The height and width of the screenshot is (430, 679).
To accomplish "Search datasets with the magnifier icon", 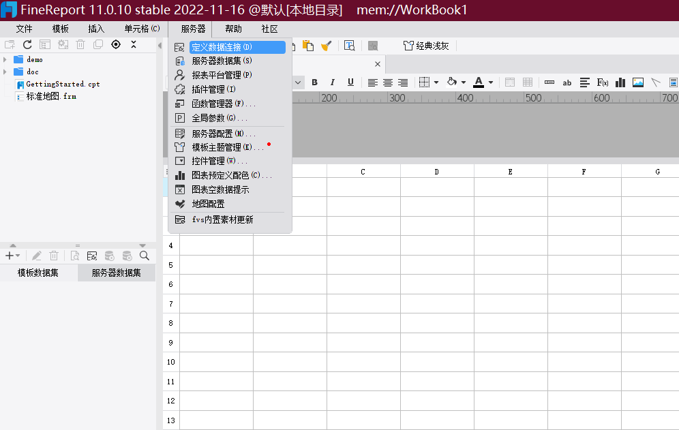I will click(x=145, y=256).
